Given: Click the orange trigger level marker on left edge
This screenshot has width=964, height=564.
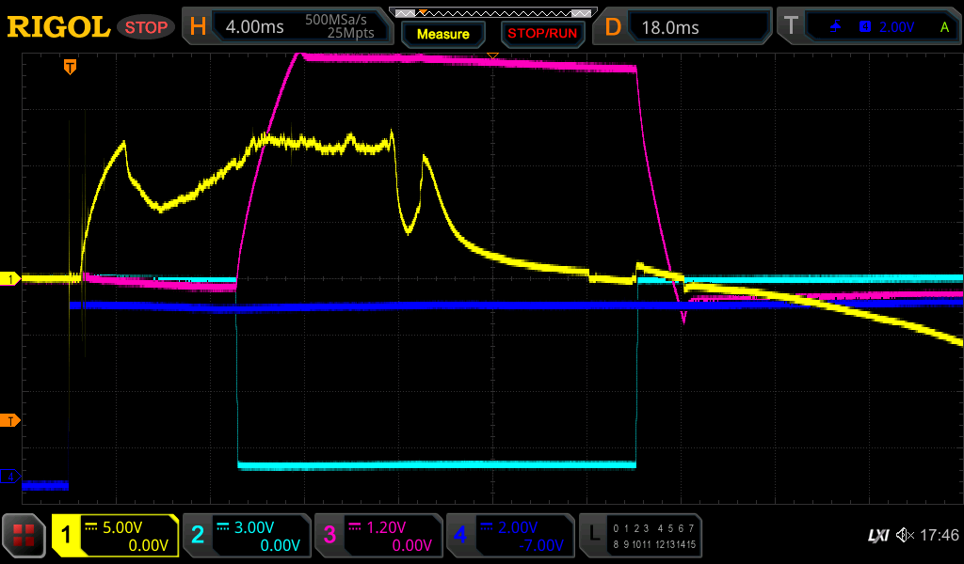Looking at the screenshot, I should coord(9,419).
